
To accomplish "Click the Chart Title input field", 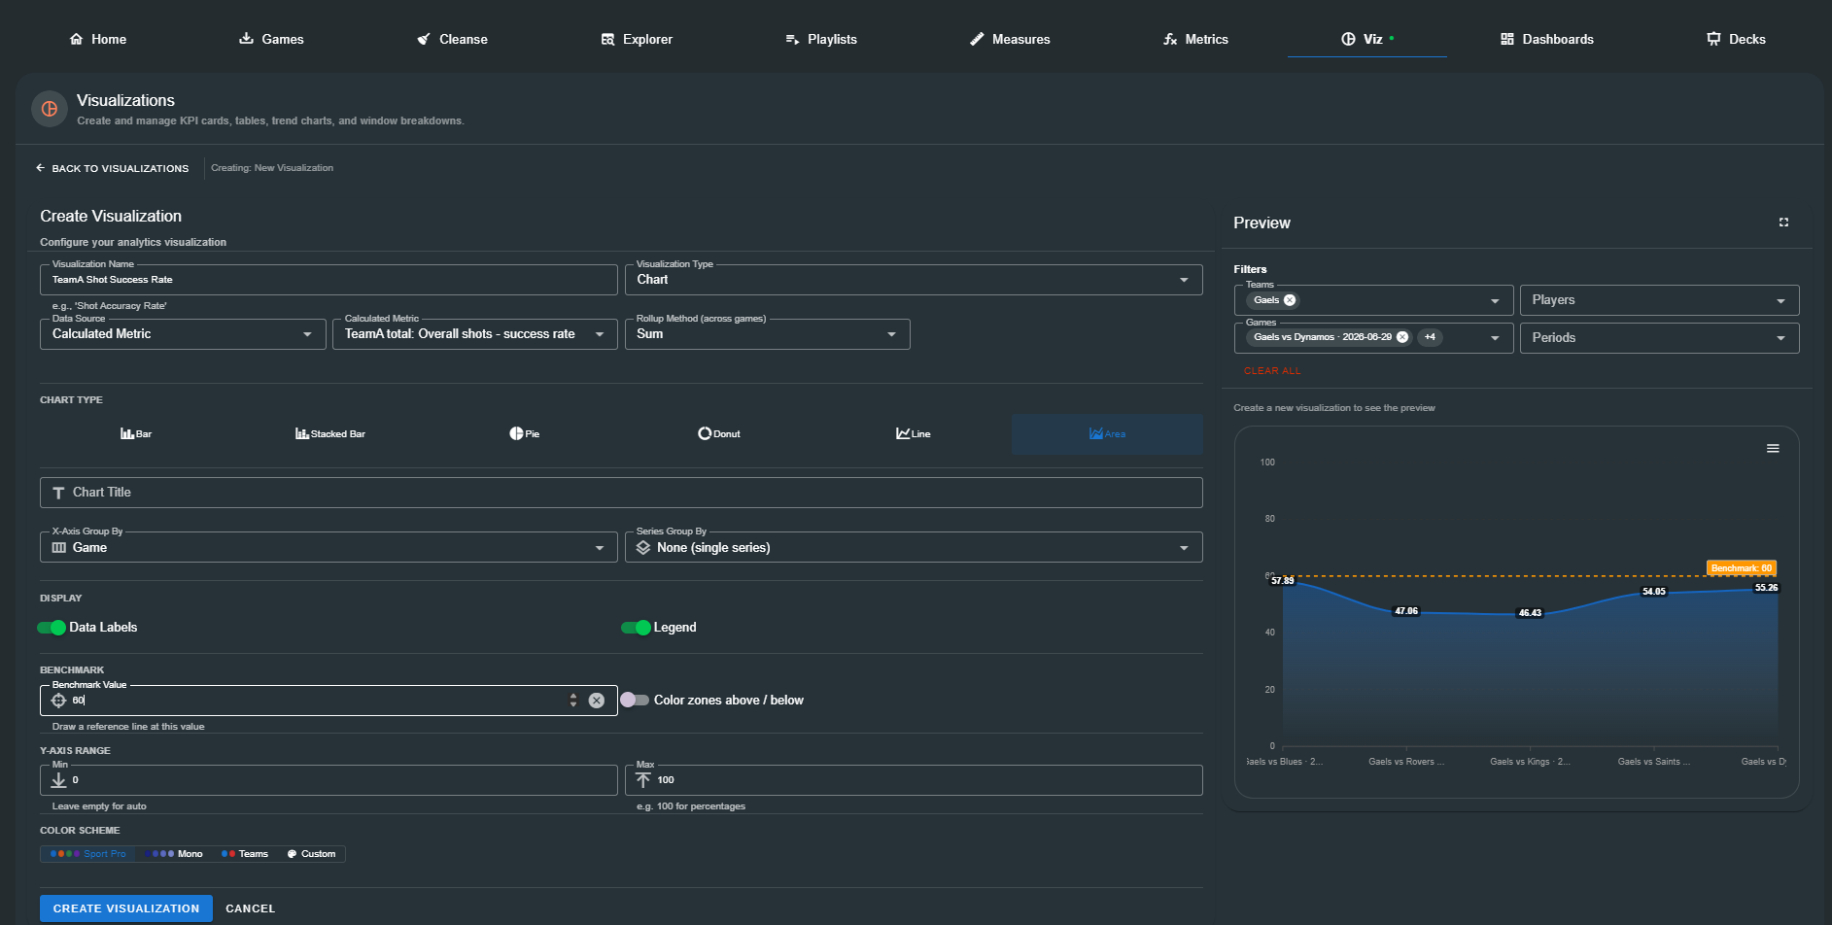I will click(621, 493).
